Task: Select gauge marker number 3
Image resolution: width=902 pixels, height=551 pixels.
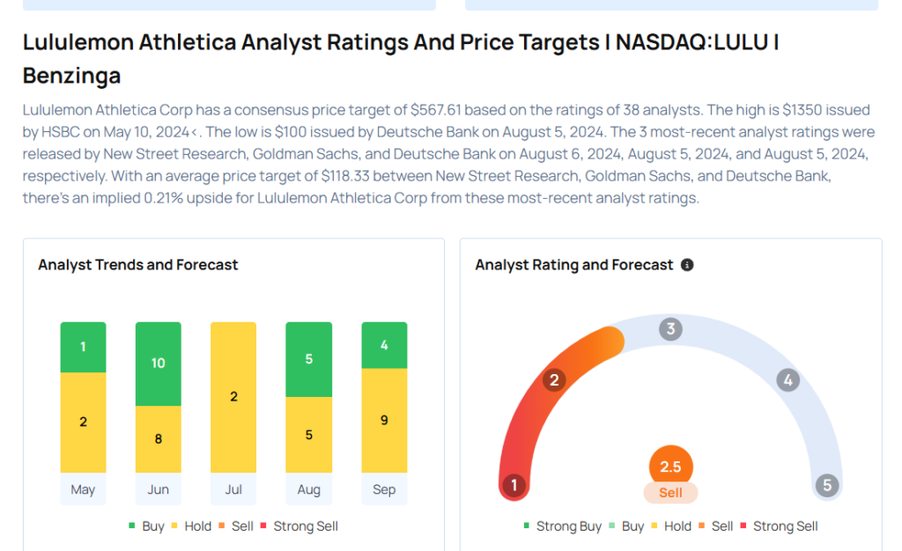Action: [670, 329]
